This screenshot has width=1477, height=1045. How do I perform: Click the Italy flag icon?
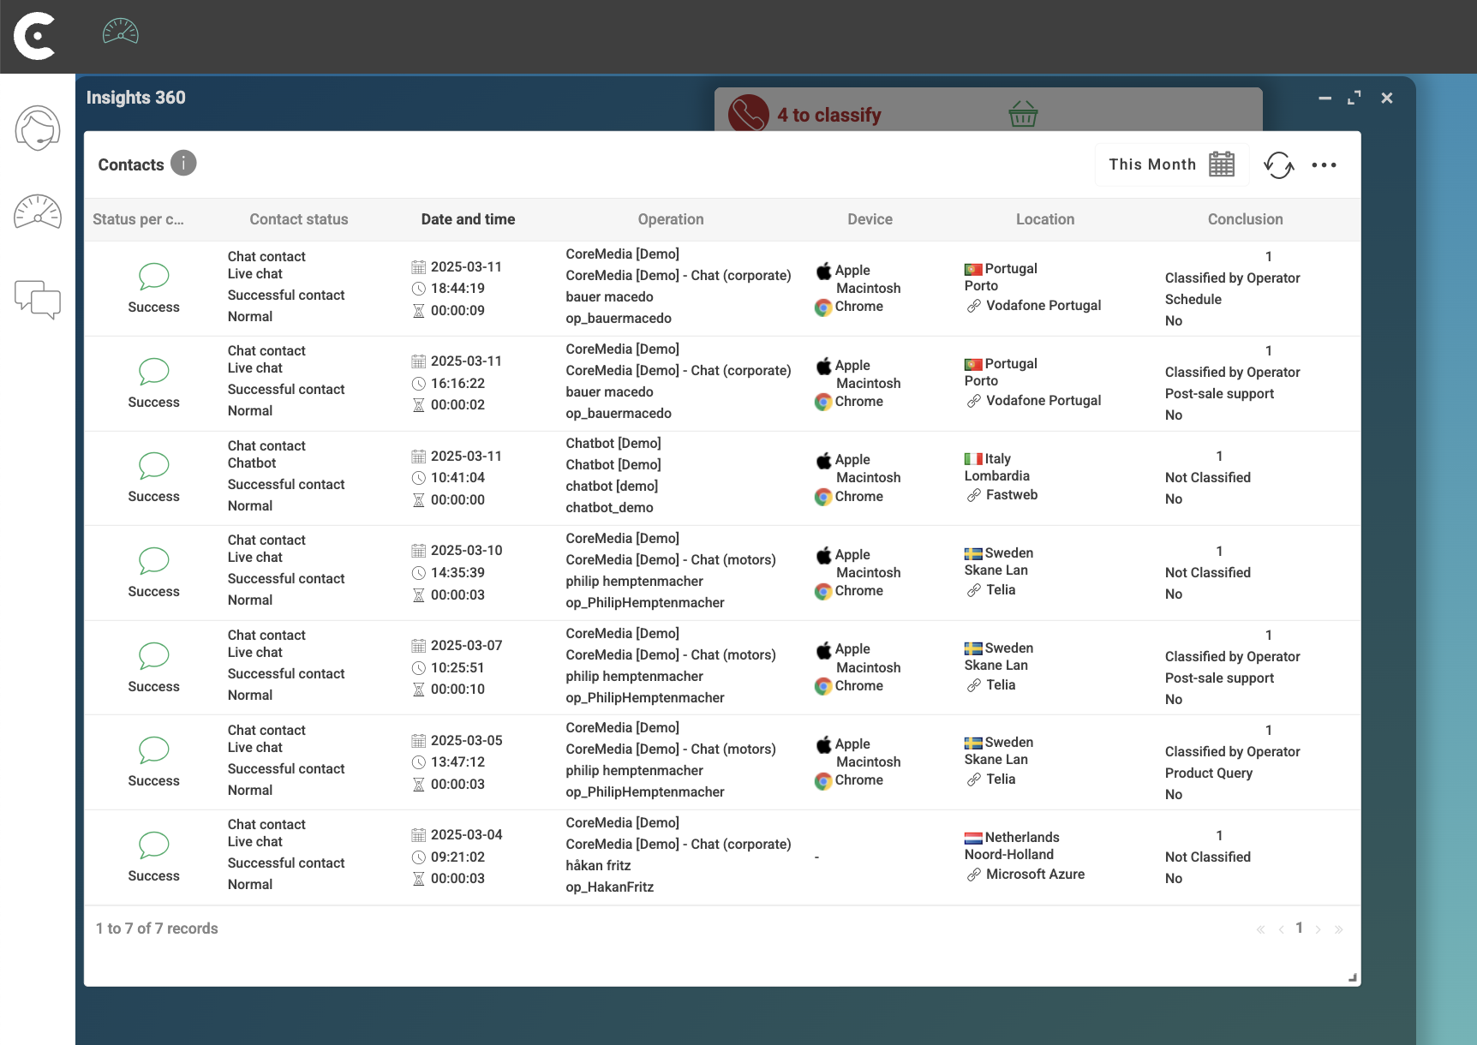pos(973,459)
